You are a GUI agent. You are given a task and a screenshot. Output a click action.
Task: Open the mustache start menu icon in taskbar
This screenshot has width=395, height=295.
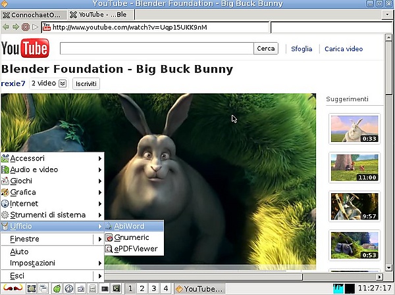13,288
